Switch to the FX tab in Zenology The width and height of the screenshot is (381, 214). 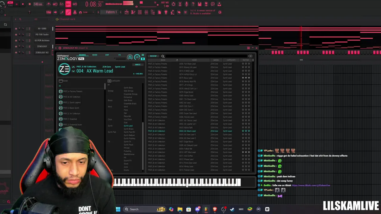(x=119, y=55)
